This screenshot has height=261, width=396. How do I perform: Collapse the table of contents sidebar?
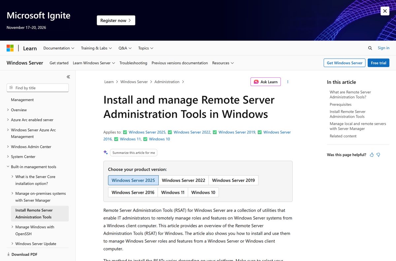[68, 77]
